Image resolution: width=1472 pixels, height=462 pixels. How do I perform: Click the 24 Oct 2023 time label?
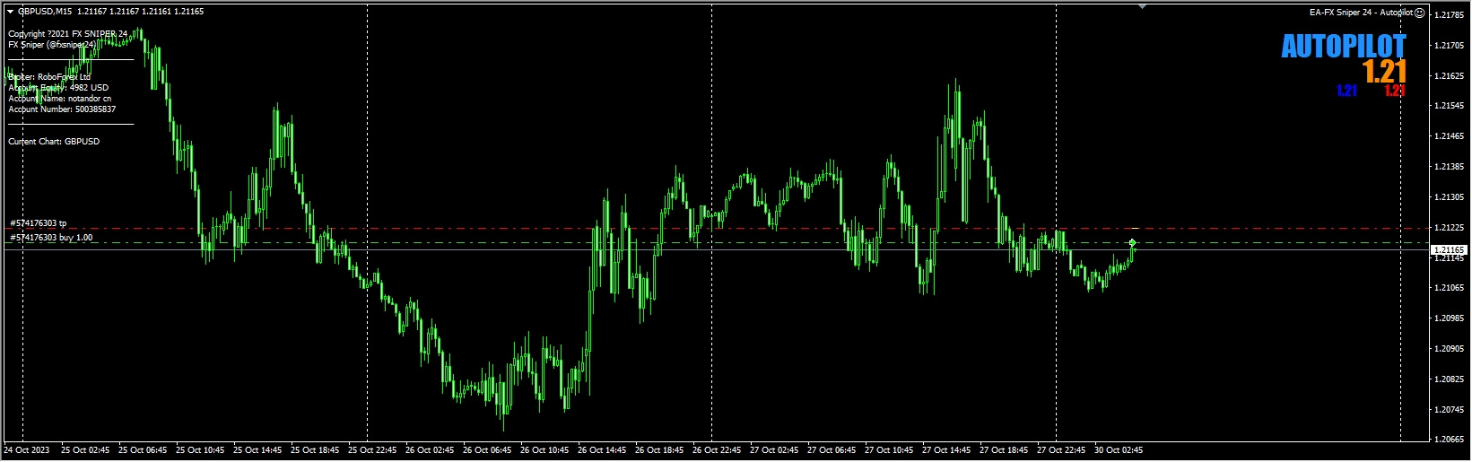[x=27, y=450]
